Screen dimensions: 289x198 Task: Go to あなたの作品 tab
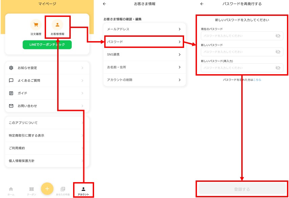pos(63,191)
